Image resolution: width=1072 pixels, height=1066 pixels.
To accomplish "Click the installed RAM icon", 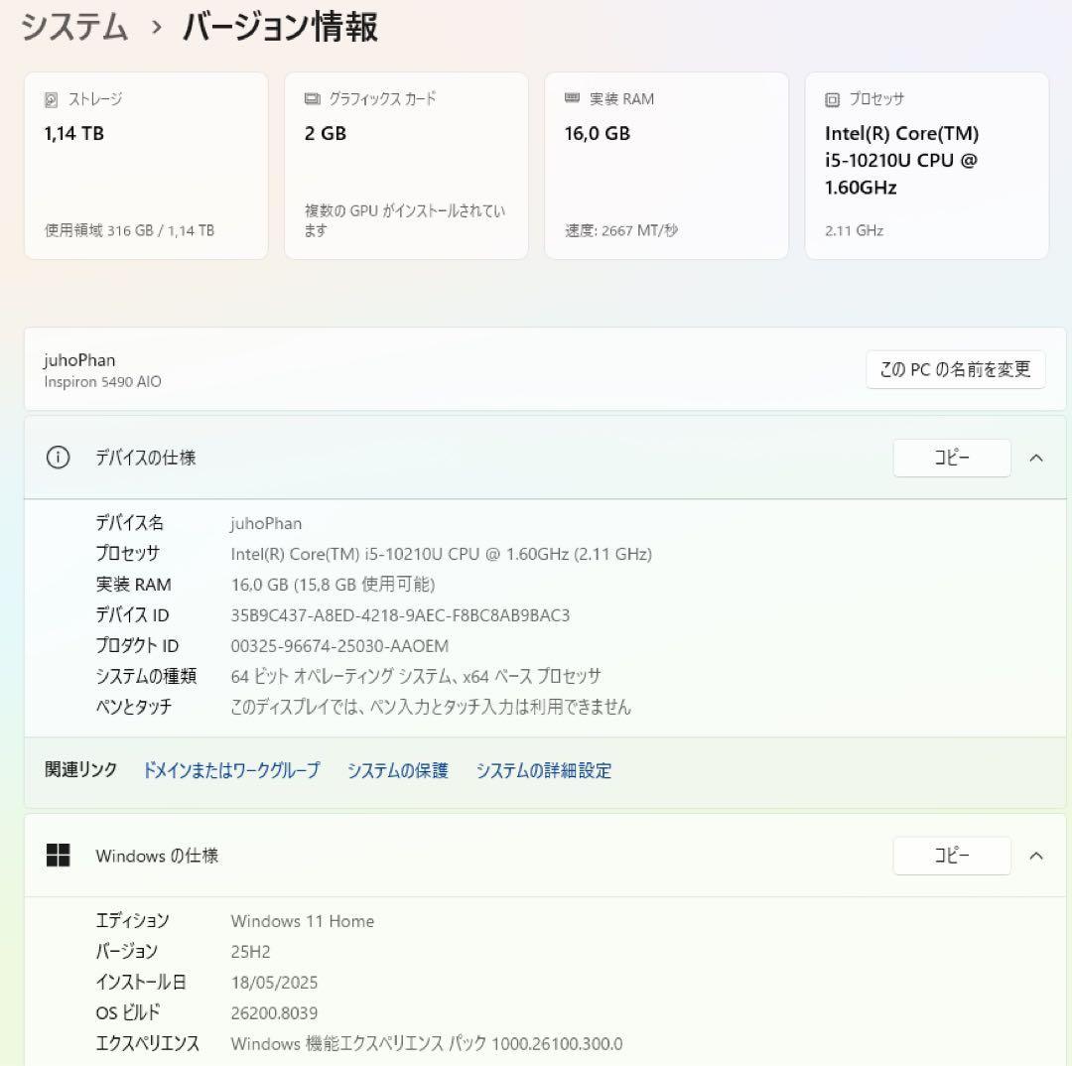I will (x=573, y=99).
